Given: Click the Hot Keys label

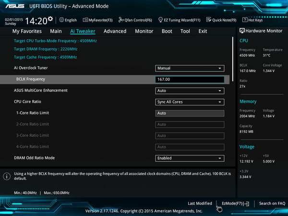Looking at the screenshot, I should 255,20.
